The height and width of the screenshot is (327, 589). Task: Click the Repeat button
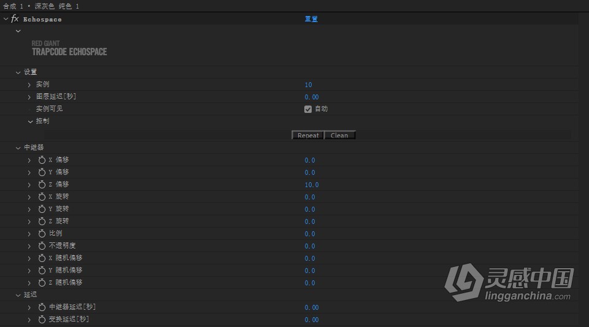pyautogui.click(x=308, y=135)
